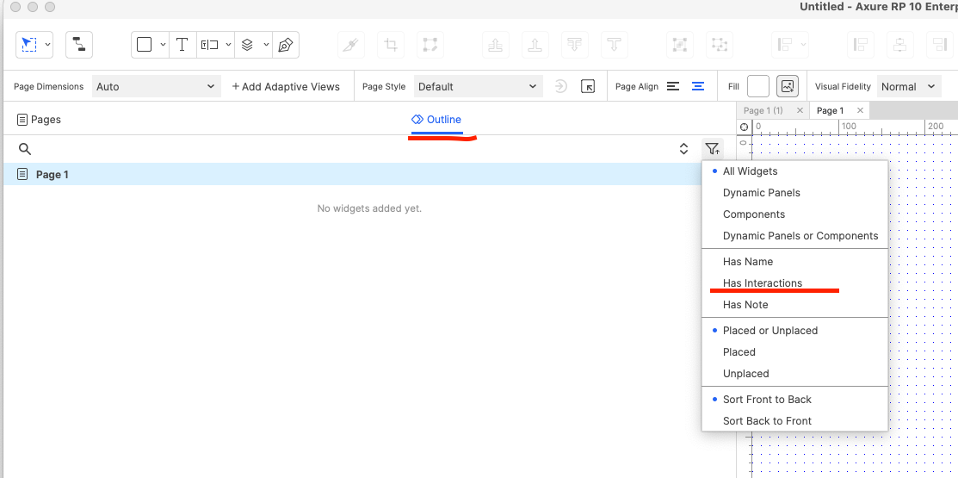Viewport: 958px width, 478px height.
Task: Switch to the Pages tab
Action: tap(40, 120)
